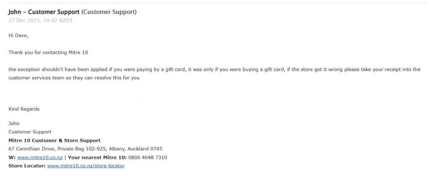
Task: Click the 27 Dec 2025 timestamp
Action: (x=41, y=21)
